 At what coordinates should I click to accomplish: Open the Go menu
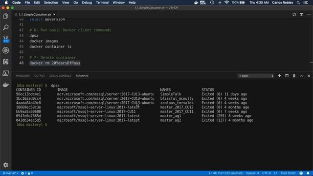pyautogui.click(x=75, y=2)
